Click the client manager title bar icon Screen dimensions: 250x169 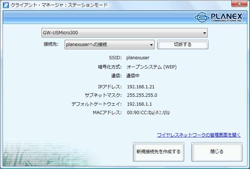(6, 5)
